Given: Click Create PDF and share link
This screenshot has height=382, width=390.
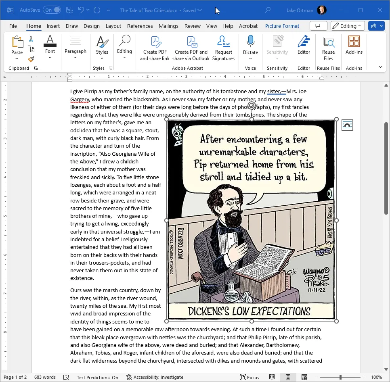Looking at the screenshot, I should (x=155, y=48).
